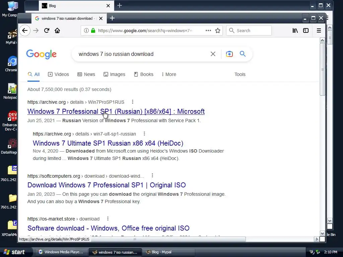This screenshot has height=257, width=343.
Task: Switch to Images results tab
Action: tap(115, 74)
